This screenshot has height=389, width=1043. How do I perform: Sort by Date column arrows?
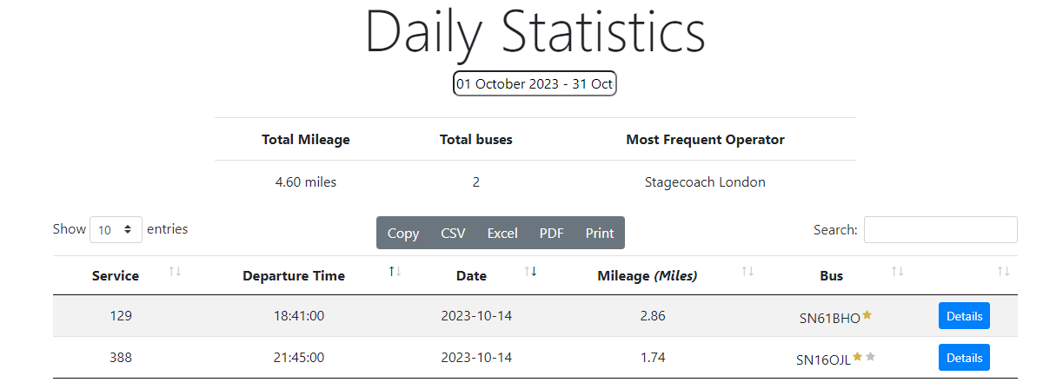(531, 272)
